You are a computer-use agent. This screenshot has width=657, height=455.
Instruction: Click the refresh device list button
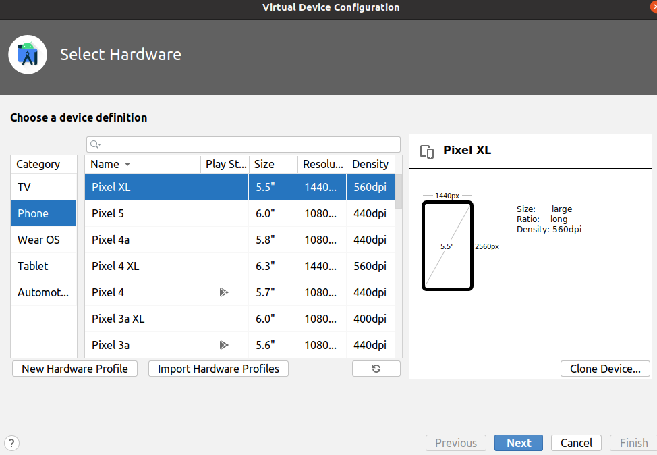376,369
